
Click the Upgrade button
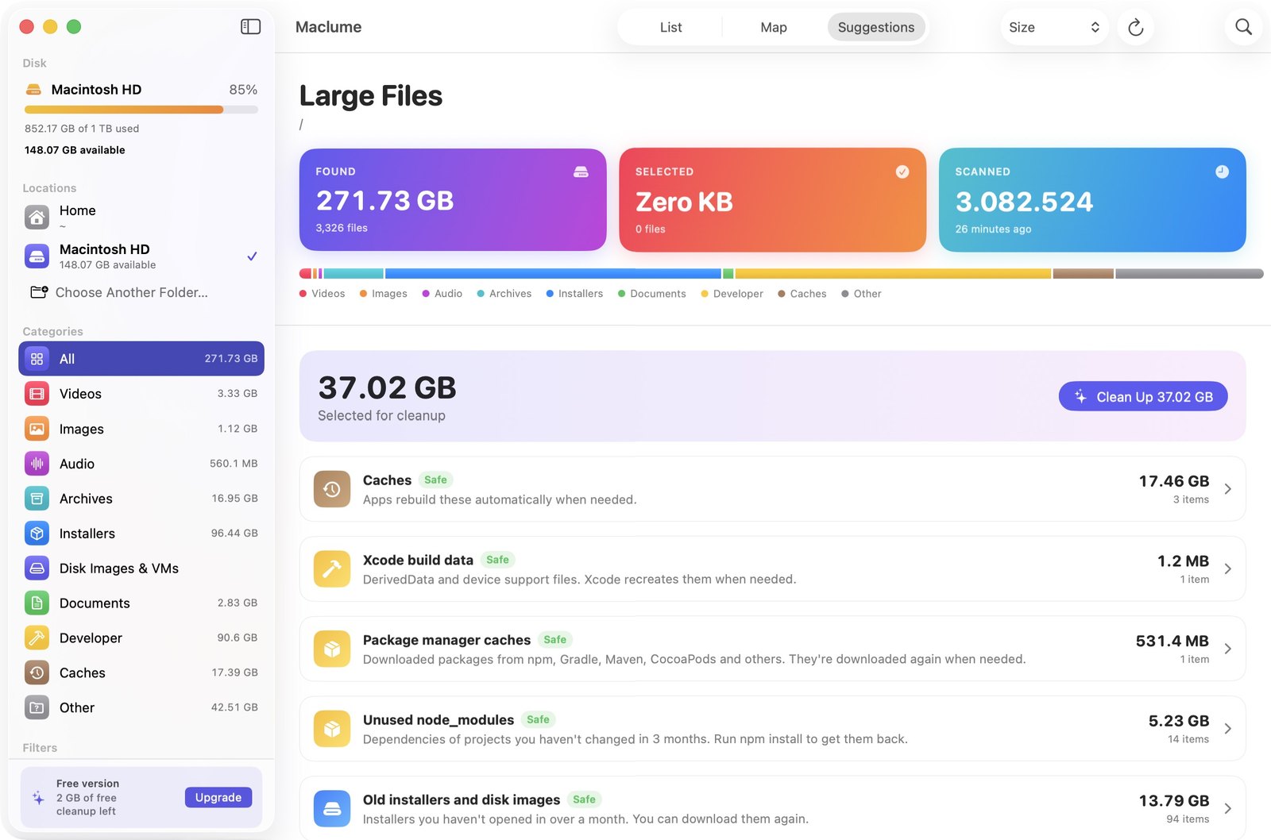point(218,797)
